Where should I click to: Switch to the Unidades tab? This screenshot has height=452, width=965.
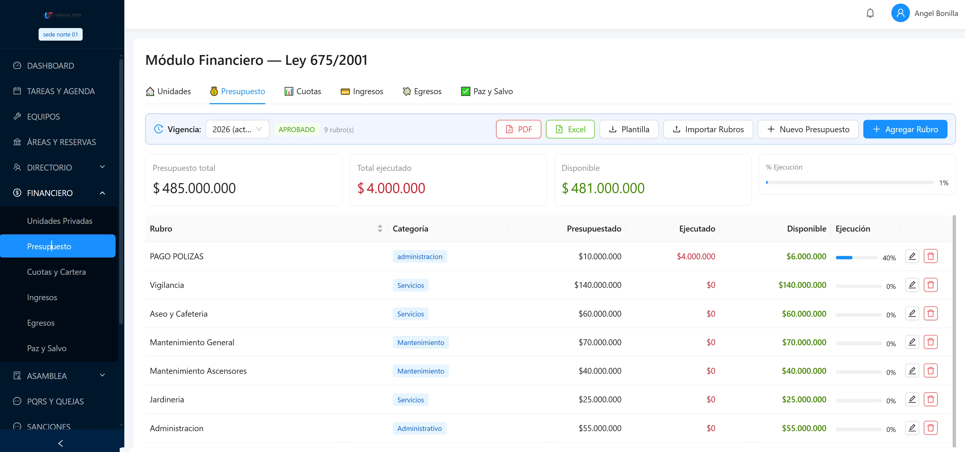click(x=168, y=91)
